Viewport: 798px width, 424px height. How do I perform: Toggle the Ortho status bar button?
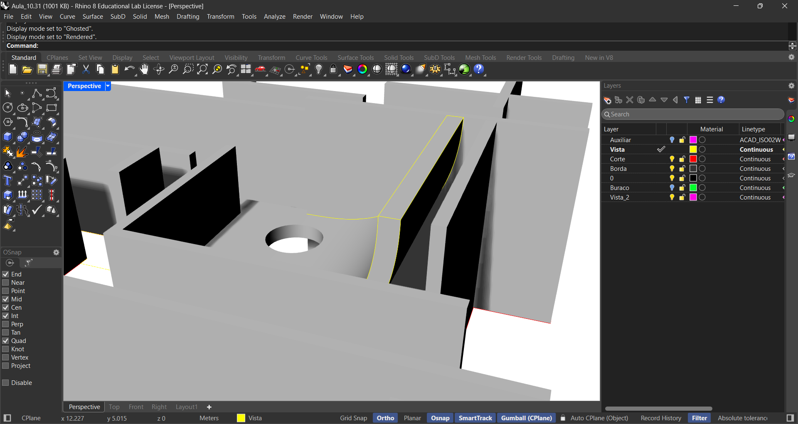385,418
